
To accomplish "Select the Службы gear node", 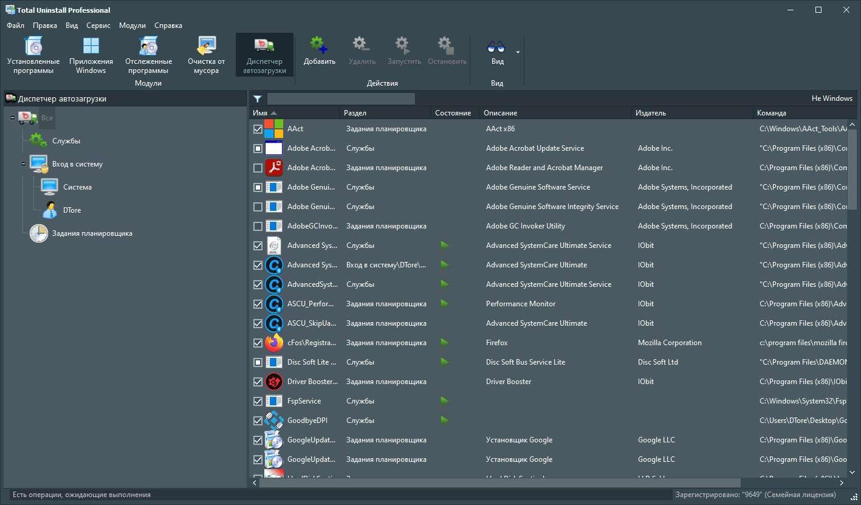I will [x=38, y=140].
